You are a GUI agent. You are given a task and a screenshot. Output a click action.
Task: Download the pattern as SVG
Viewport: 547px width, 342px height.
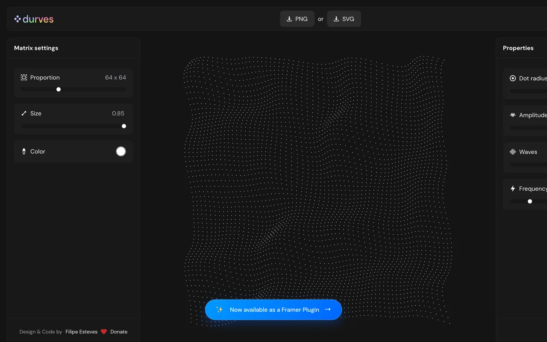344,19
